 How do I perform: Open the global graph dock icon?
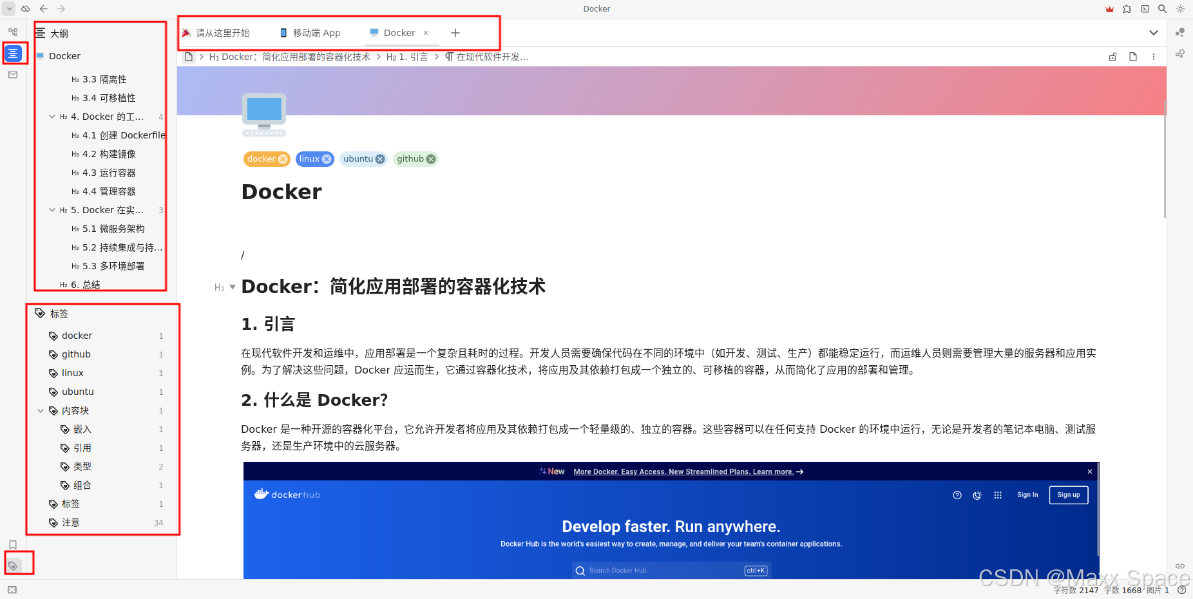(x=1180, y=53)
